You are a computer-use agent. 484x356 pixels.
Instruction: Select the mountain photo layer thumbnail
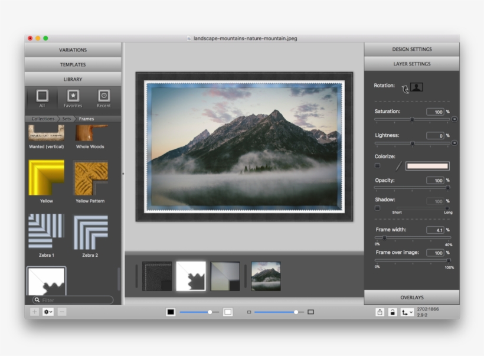click(x=266, y=276)
